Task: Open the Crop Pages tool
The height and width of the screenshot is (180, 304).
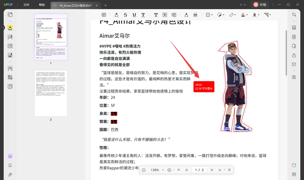Action: coord(10,77)
